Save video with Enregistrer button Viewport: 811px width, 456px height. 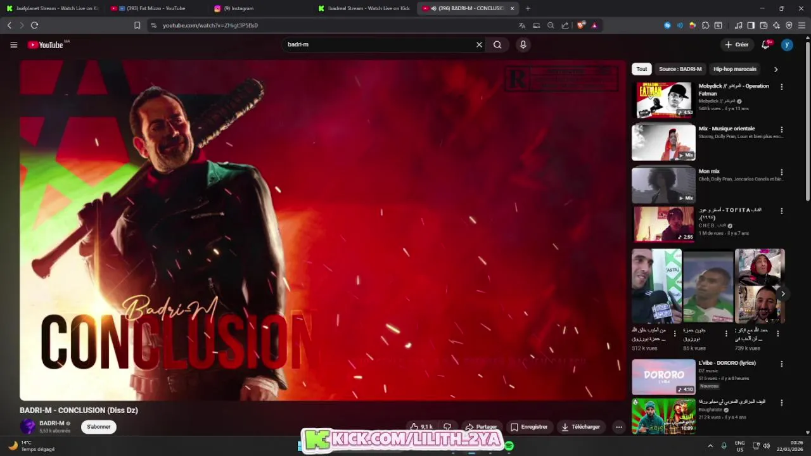[529, 427]
